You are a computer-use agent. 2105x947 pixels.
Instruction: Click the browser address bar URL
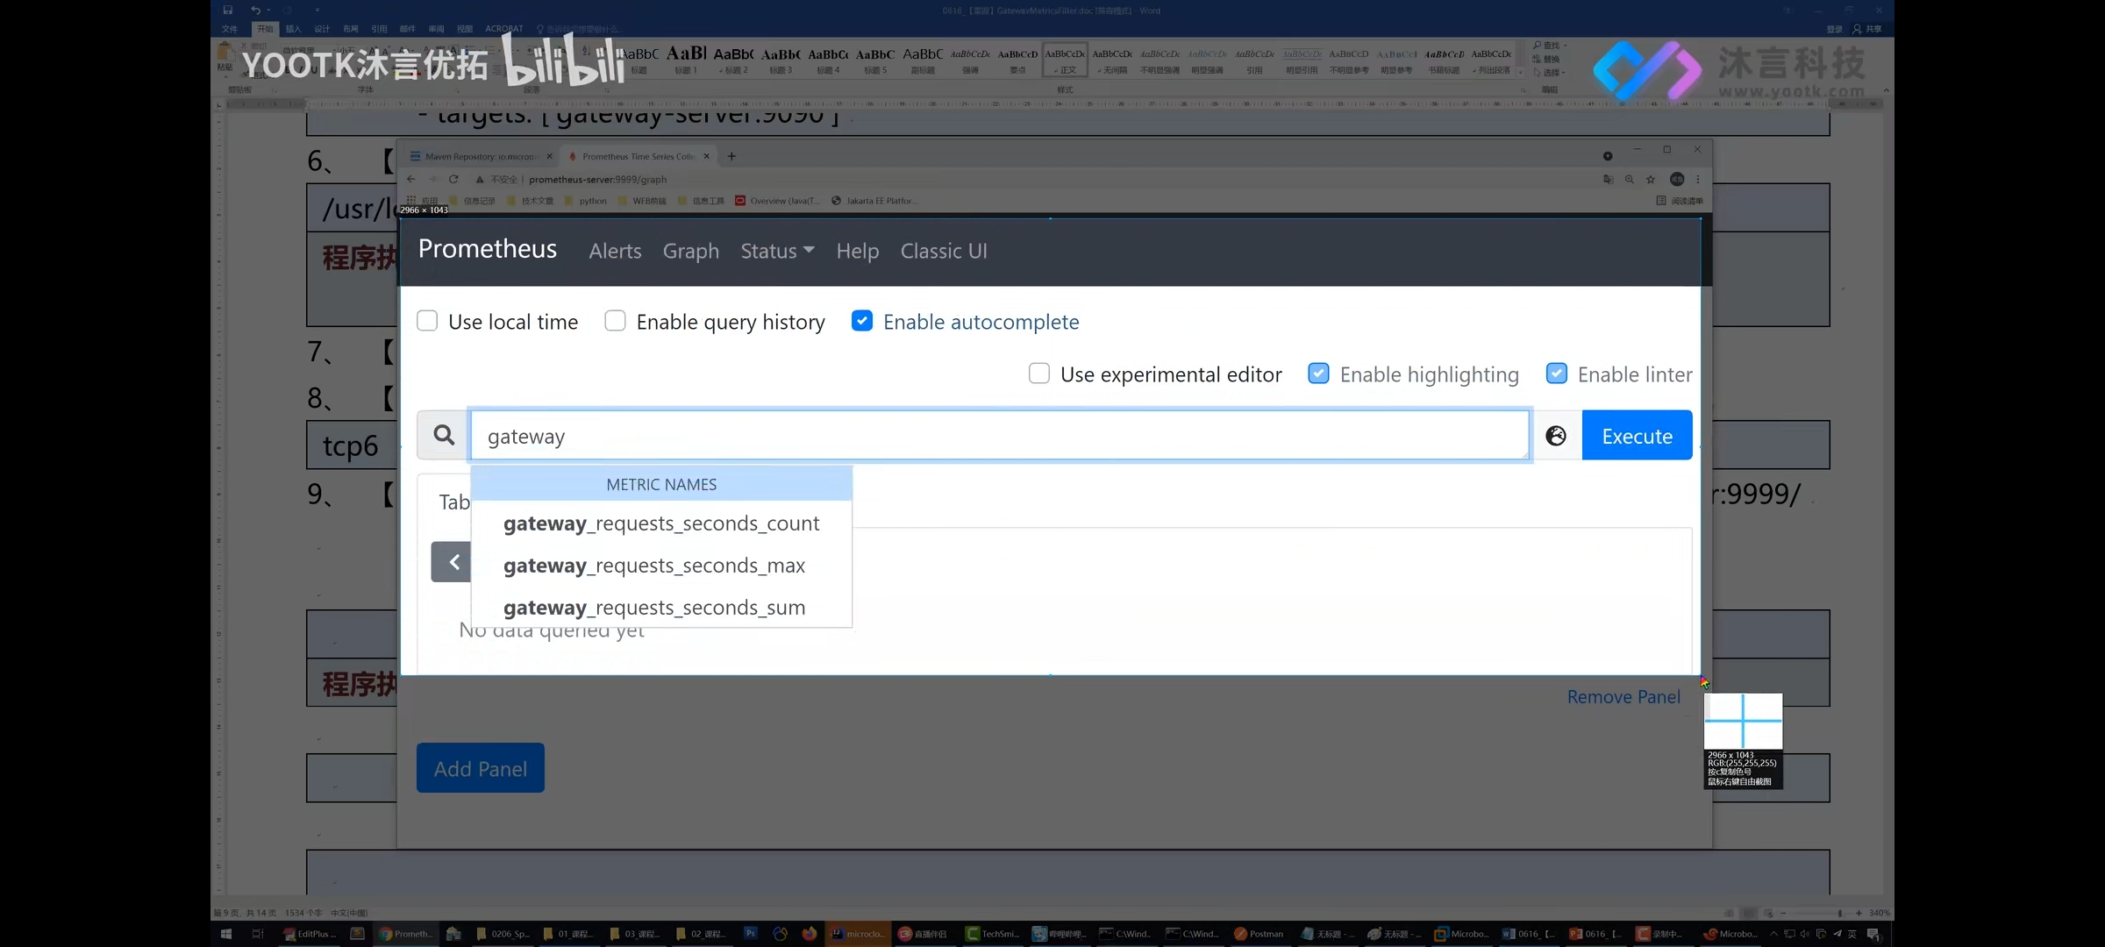coord(597,179)
